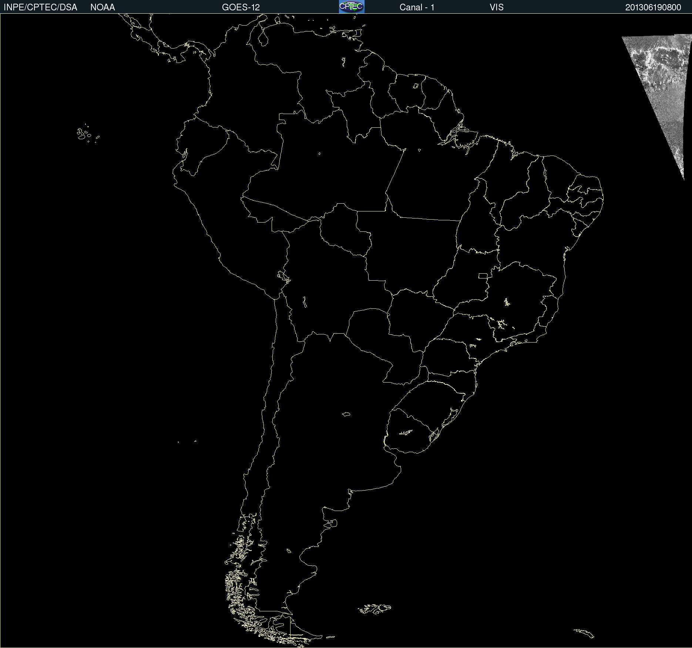Click the 201306190800 timestamp
The width and height of the screenshot is (692, 648).
(x=653, y=7)
